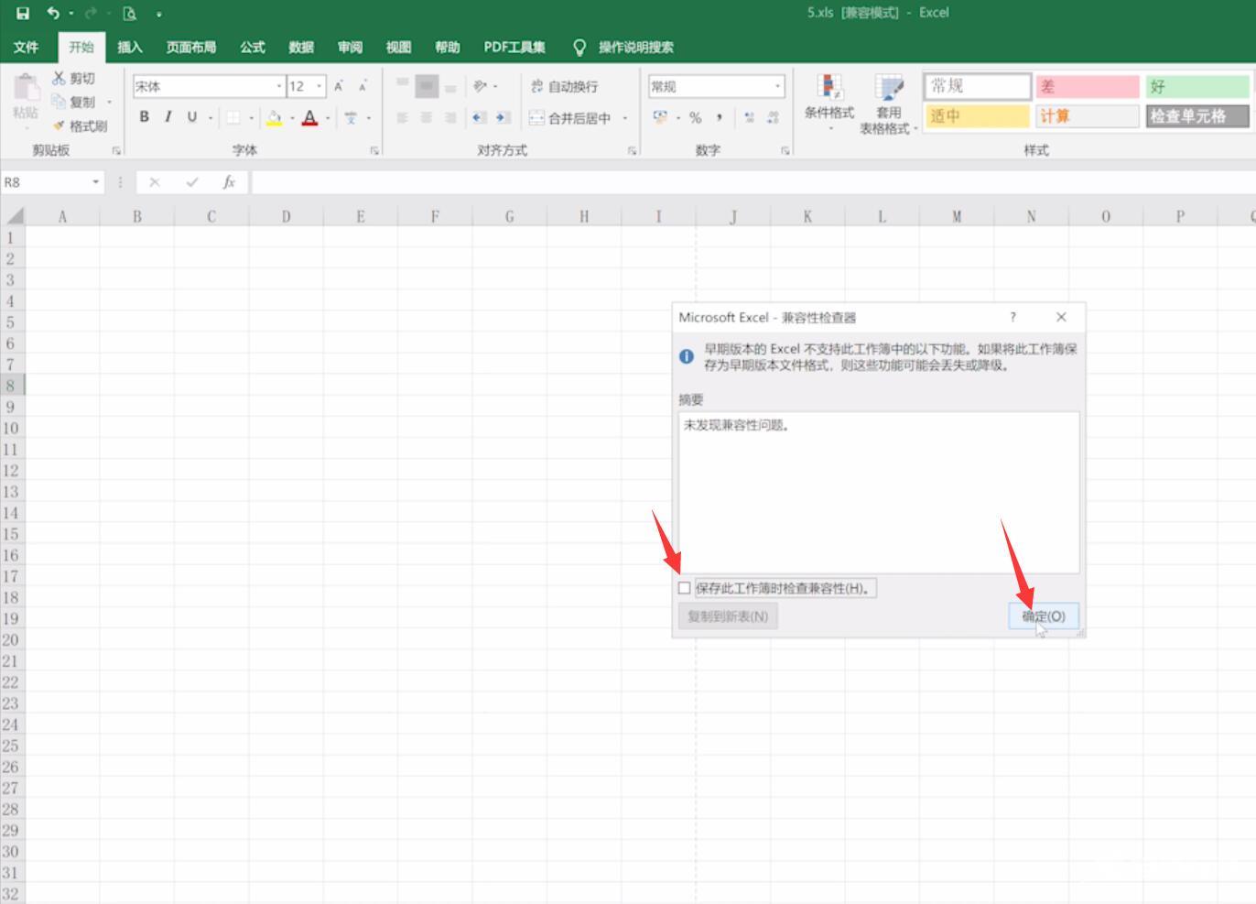Screen dimensions: 1256x904
Task: Apply red font color A icon
Action: tap(310, 117)
